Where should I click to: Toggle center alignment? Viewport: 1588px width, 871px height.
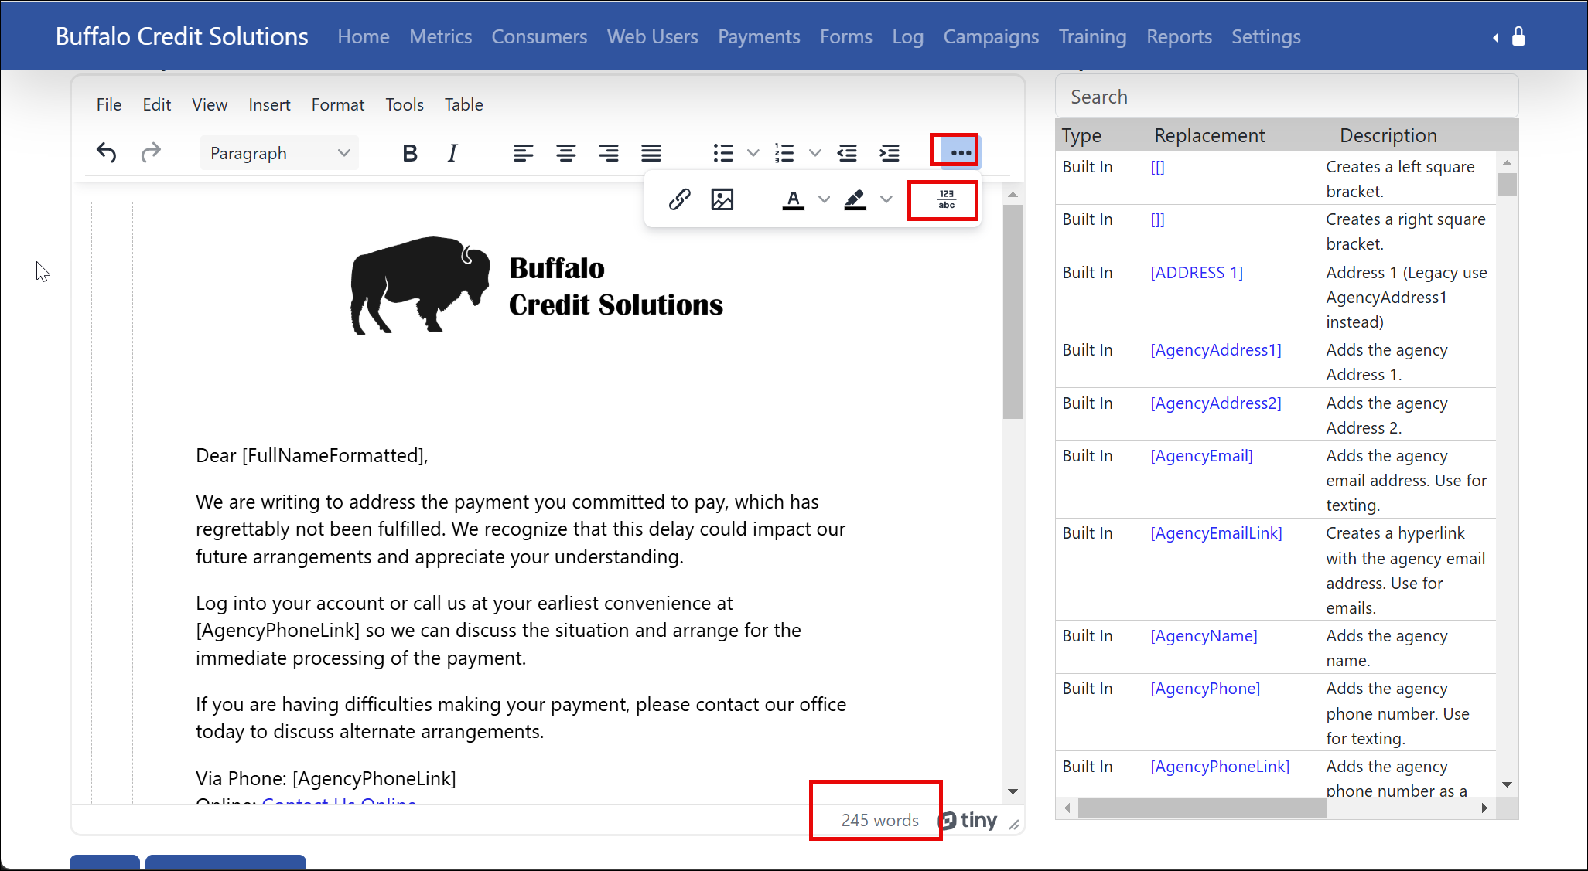(565, 153)
